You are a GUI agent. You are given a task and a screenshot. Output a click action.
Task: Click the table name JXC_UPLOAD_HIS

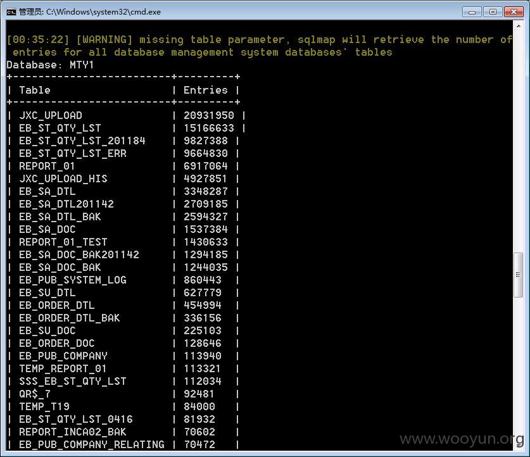click(63, 178)
